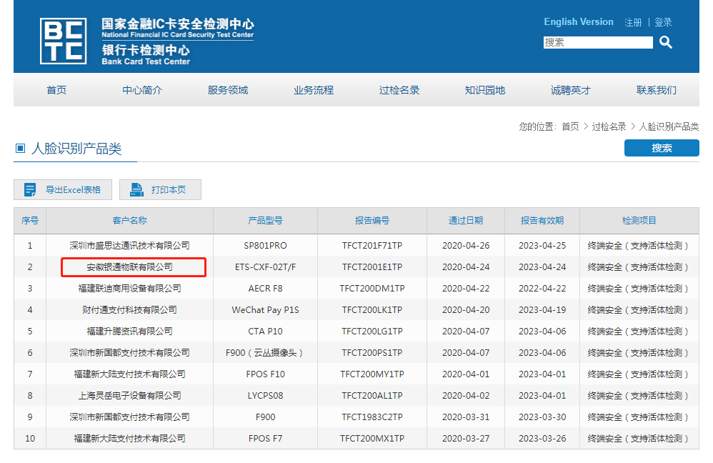Click the magnifier search icon
713x463 pixels.
click(666, 42)
